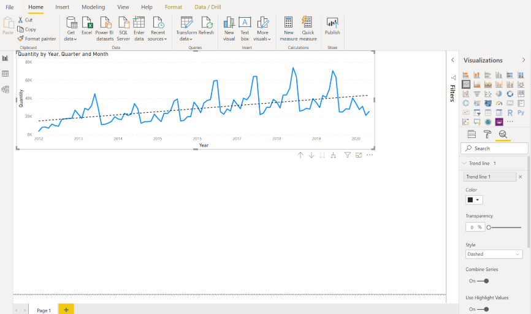Show filters affecting this visual

[348, 155]
